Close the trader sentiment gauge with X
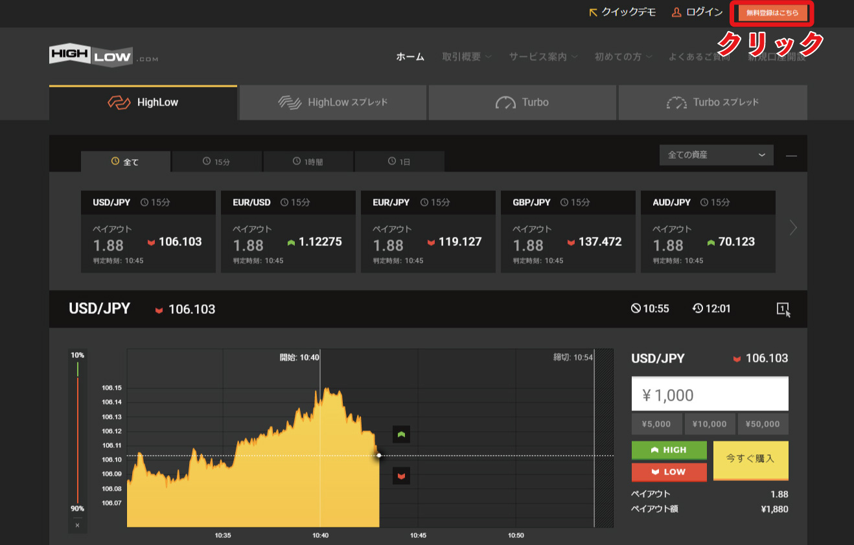 click(77, 525)
